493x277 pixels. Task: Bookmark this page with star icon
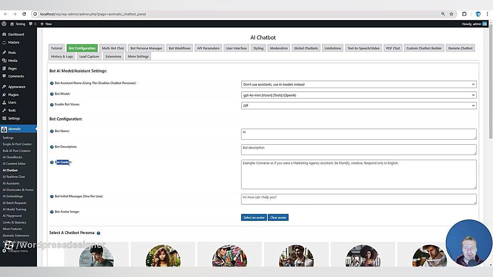point(451,14)
